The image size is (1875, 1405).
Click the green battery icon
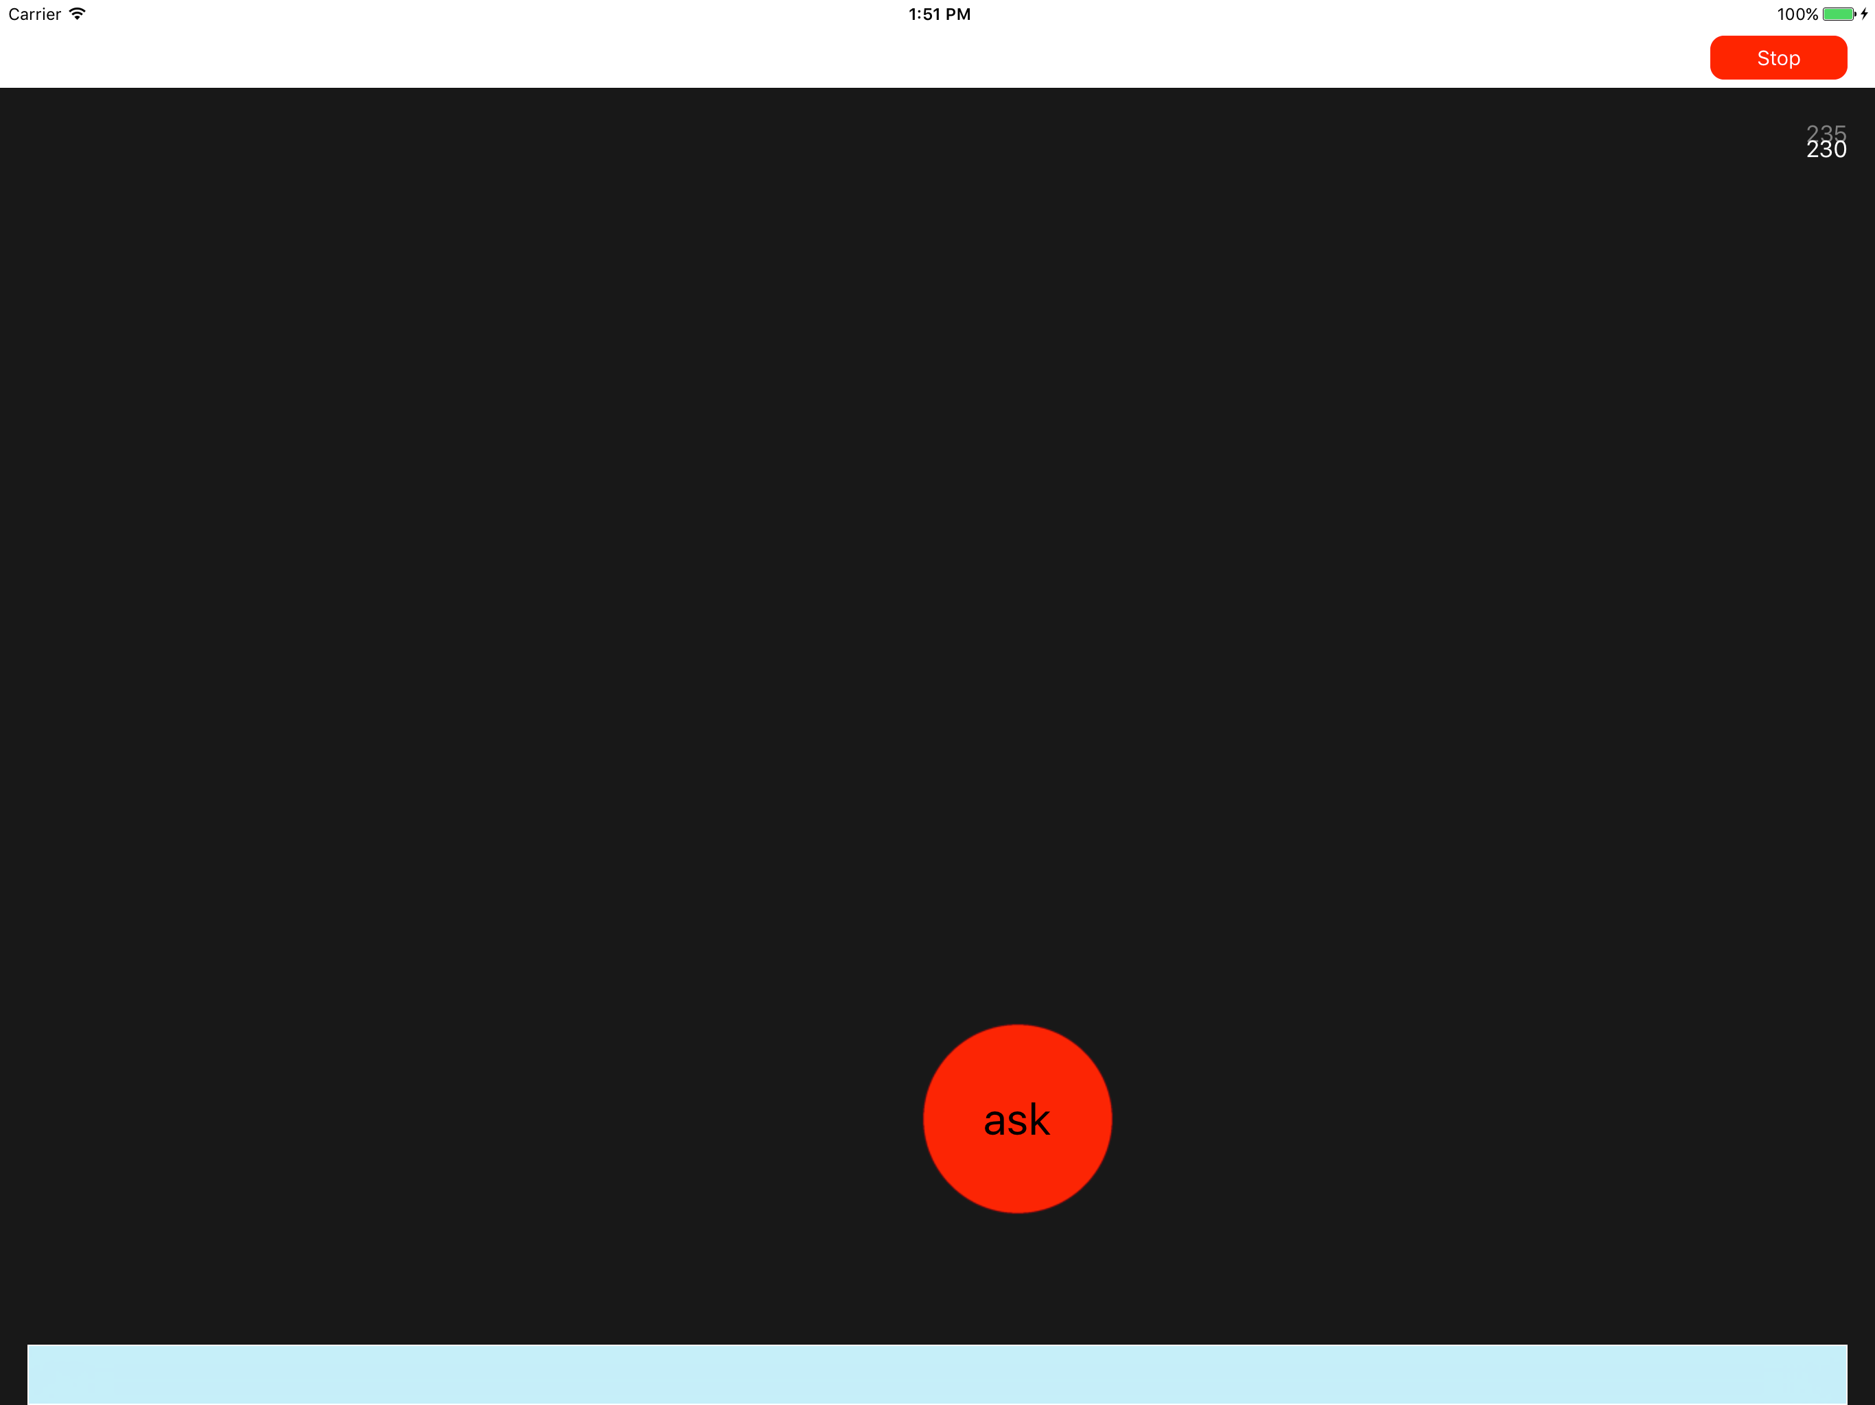pyautogui.click(x=1838, y=14)
